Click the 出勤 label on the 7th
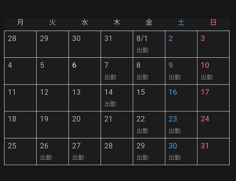This screenshot has width=236, height=181. (x=110, y=77)
